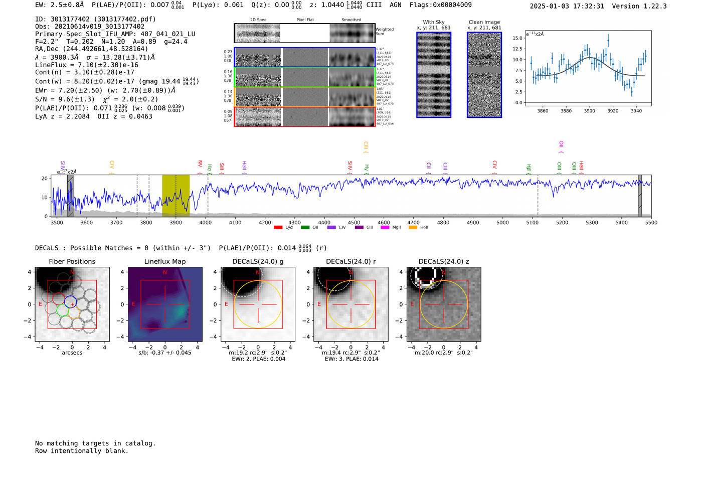Click the 'ID: 3013177402 (3013177402.pdf)' line
Viewport: 702px width, 478px height.
point(95,19)
